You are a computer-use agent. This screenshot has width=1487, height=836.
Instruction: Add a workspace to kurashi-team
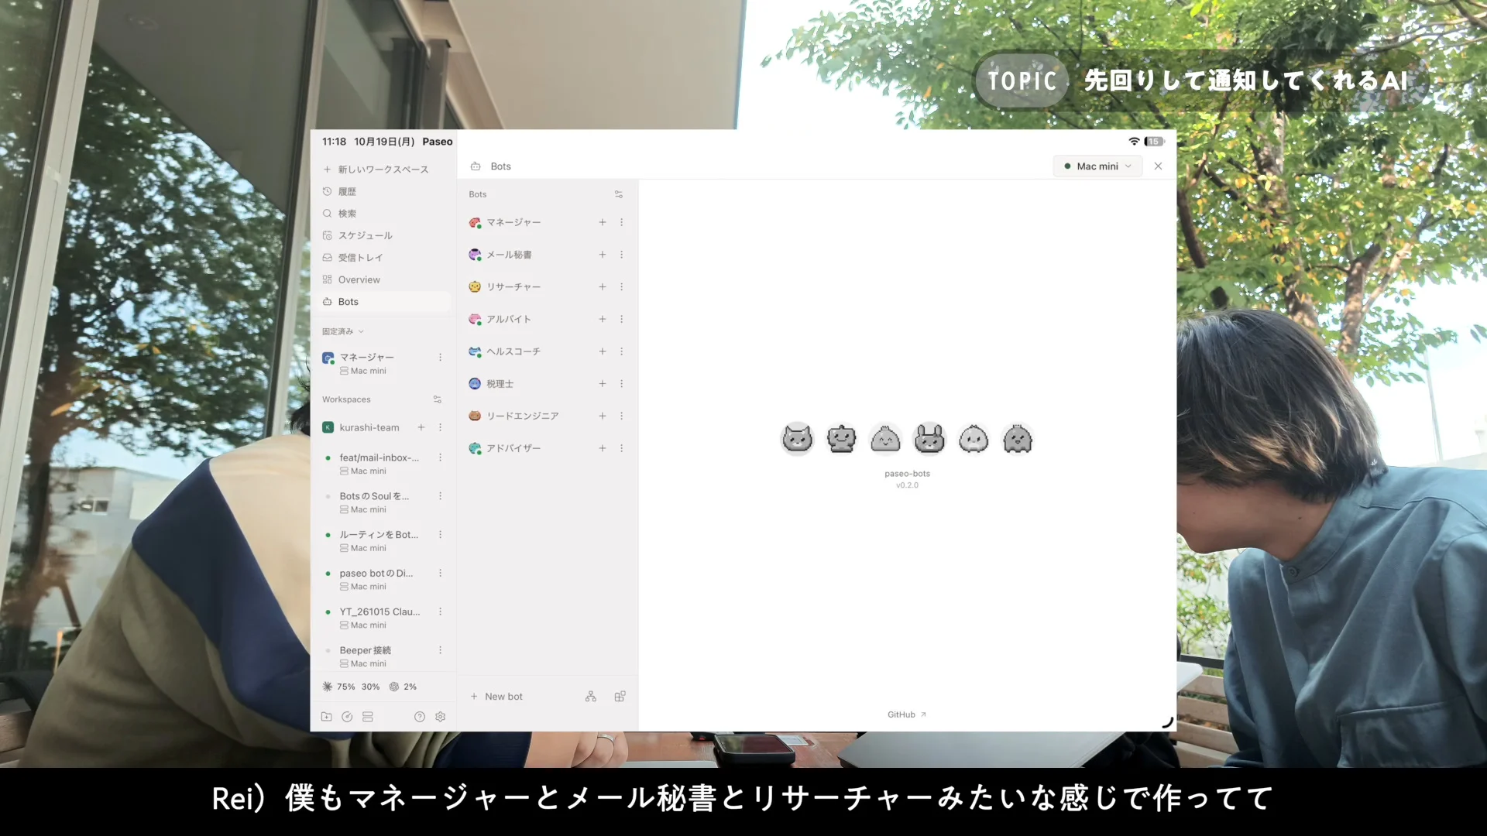[x=421, y=427]
